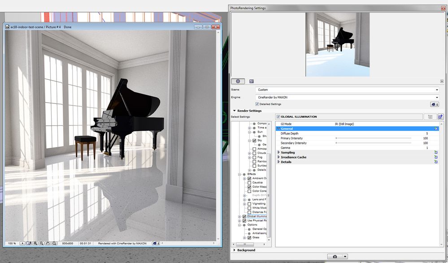Expand the Irradiance Cache group
Viewport: 448px width, 263px height.
click(x=278, y=157)
